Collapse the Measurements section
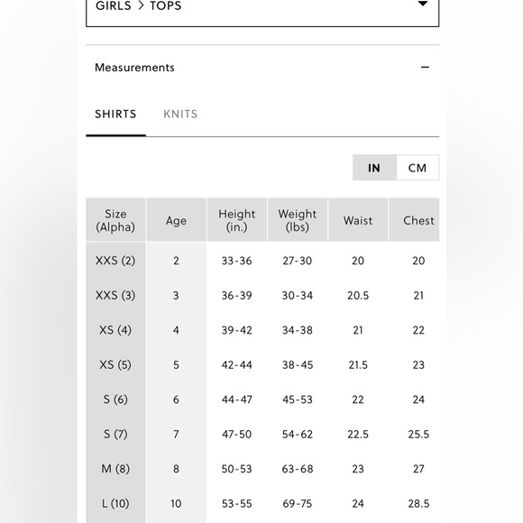The height and width of the screenshot is (523, 523). pyautogui.click(x=262, y=68)
